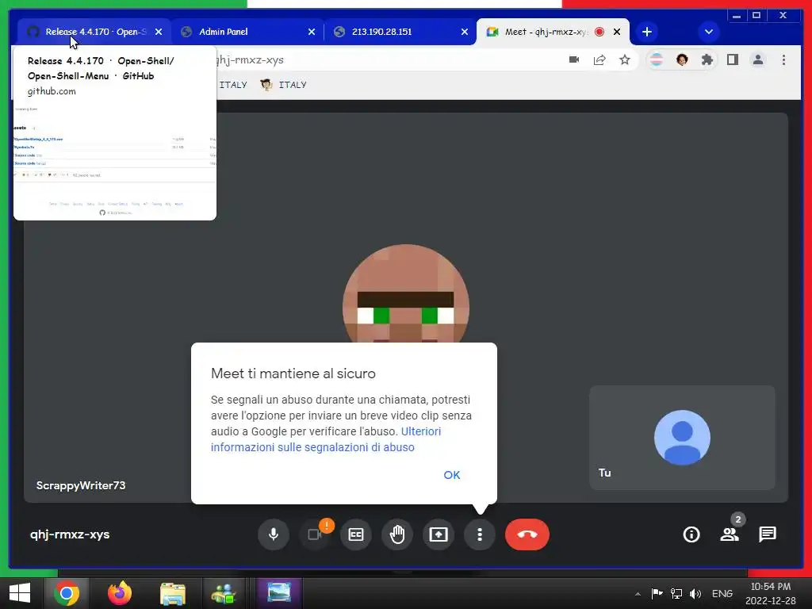
Task: Open more options three-dot menu in Meet
Action: 480,534
